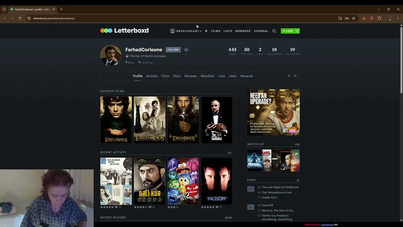The image size is (403, 227).
Task: Open the Face/Off poster in recent activity
Action: click(x=217, y=181)
